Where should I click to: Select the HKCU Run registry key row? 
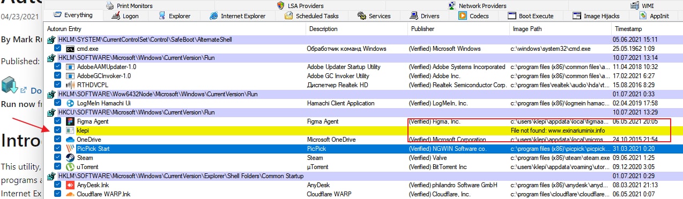click(362, 112)
